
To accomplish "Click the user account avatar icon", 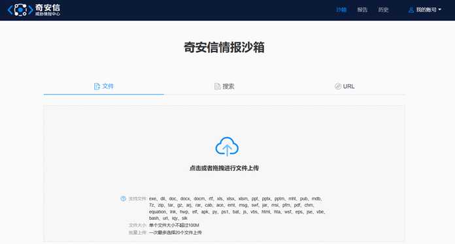I will click(x=411, y=10).
